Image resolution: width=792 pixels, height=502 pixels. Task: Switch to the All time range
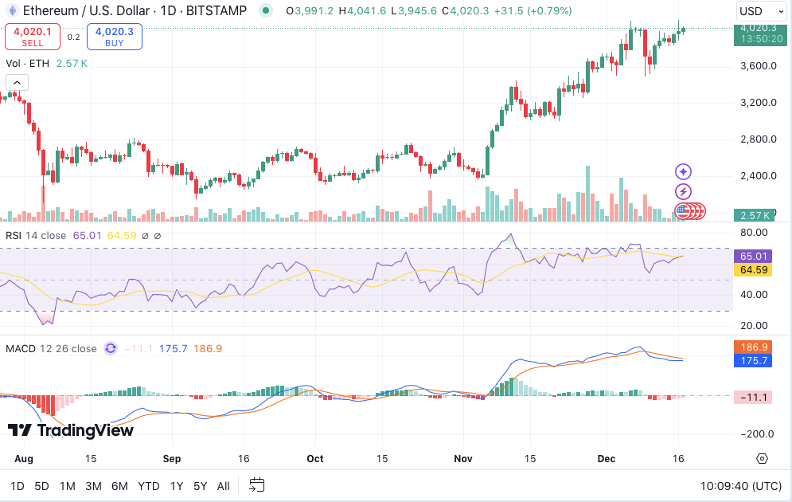224,485
